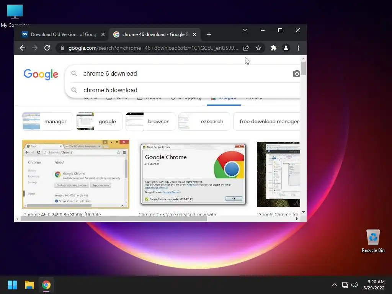Click the page scroll down arrow
This screenshot has width=392, height=294.
coord(303,212)
